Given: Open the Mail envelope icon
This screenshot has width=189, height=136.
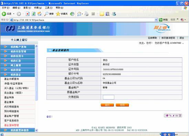Looking at the screenshot, I should tap(79, 14).
